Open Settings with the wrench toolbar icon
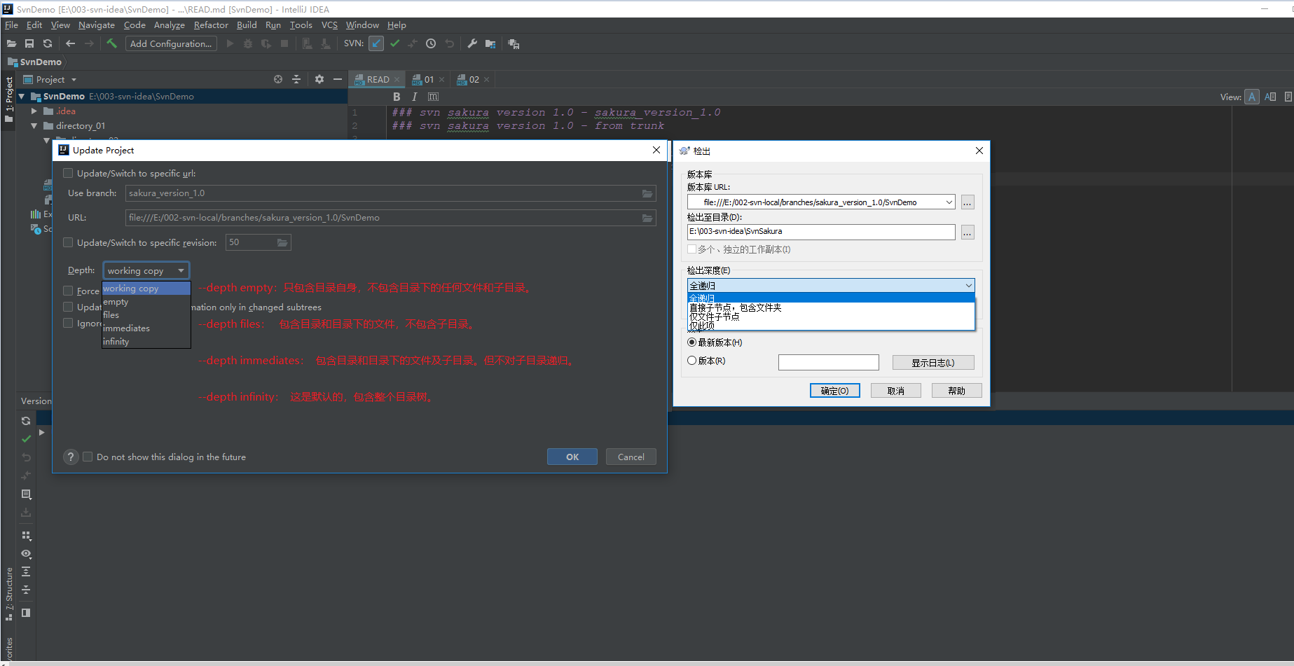The width and height of the screenshot is (1294, 666). coord(472,43)
